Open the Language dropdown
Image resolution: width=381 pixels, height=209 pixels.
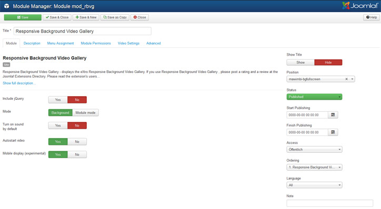314,185
